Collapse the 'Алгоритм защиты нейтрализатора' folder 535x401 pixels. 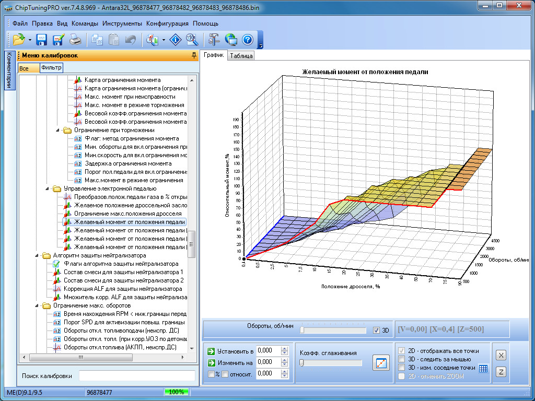pyautogui.click(x=37, y=255)
